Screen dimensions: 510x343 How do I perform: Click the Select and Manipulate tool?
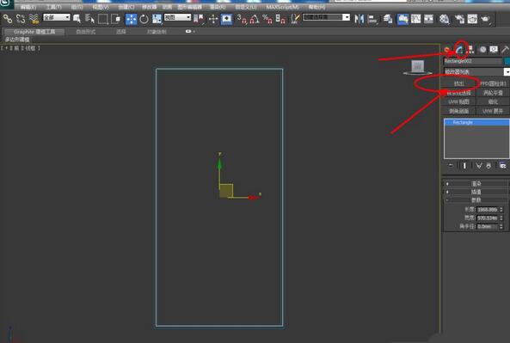click(x=213, y=19)
